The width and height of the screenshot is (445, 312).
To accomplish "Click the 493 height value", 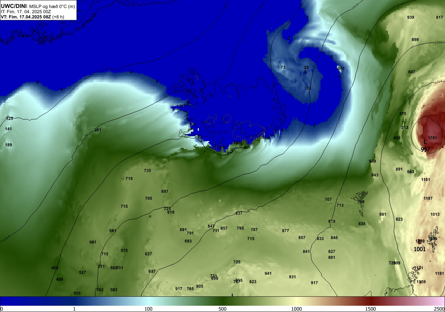I will (397, 138).
